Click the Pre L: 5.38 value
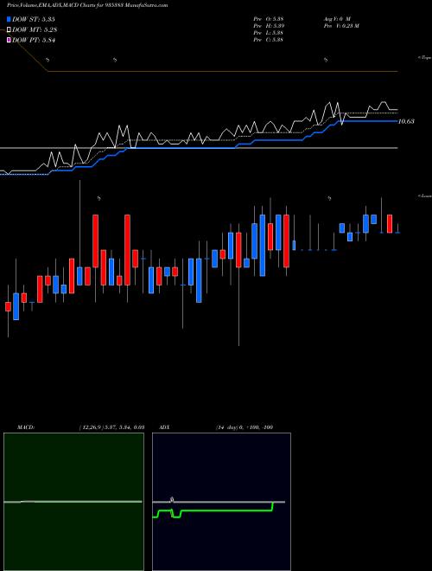 tap(269, 33)
